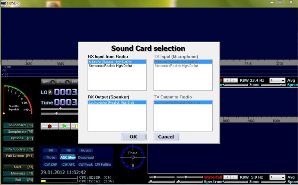Click the Phase dial indicator
Screen dimensions: 298x185
click(133, 157)
